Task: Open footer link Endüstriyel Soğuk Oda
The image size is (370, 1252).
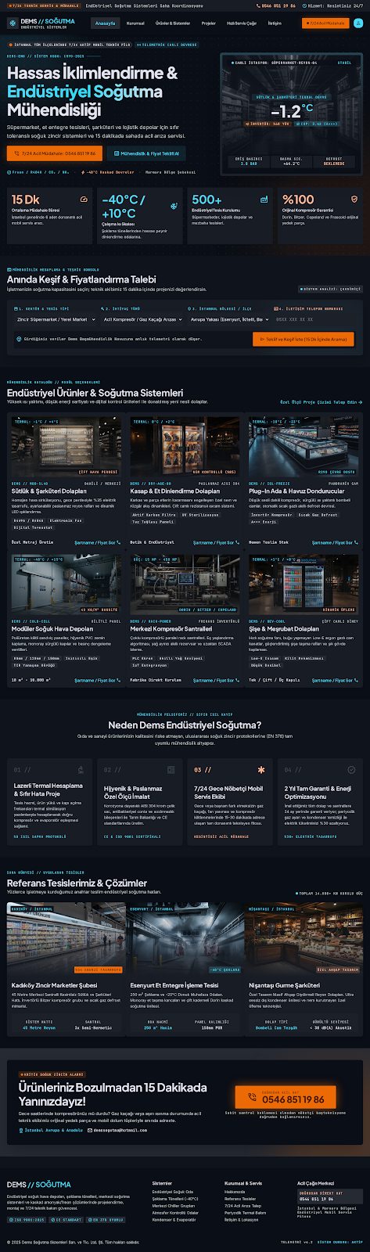Action: 173,1192
